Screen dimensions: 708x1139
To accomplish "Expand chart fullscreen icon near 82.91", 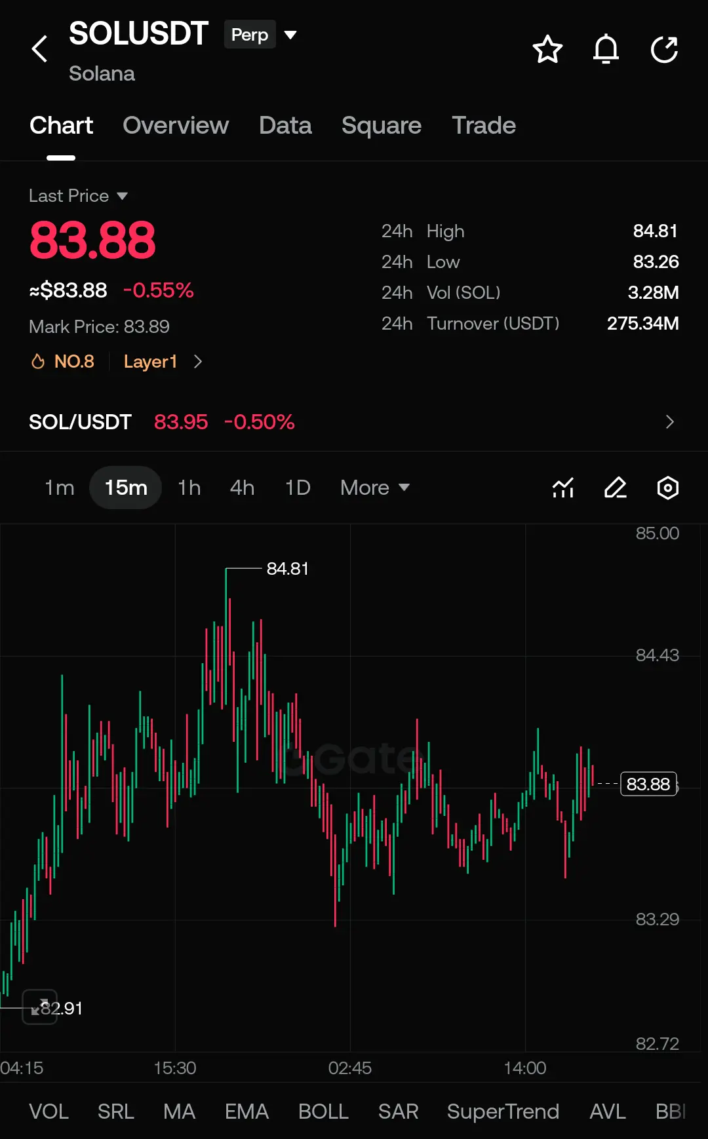I will 40,1007.
